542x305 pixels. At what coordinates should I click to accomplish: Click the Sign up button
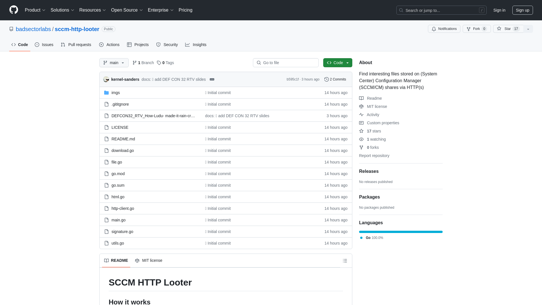tap(523, 10)
